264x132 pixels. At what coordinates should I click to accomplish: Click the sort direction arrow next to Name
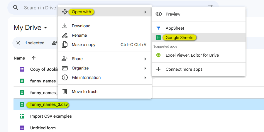[34, 58]
